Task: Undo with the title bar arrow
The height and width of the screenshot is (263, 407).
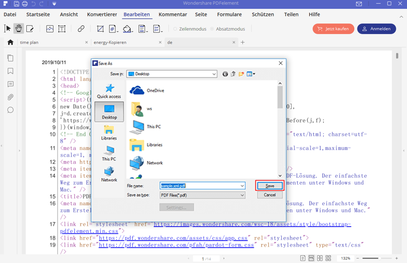Action: pos(34,4)
